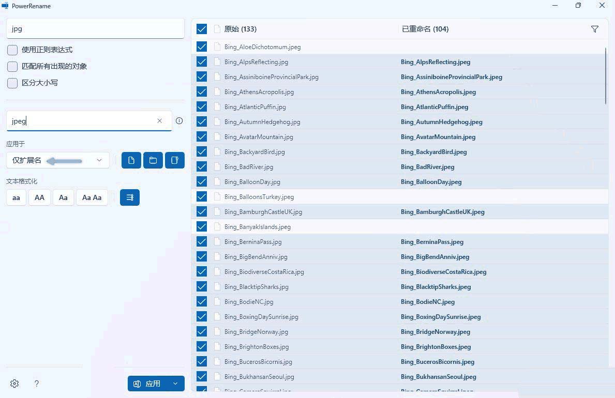Uncheck the Bing_BadRiver.jpg file checkbox
The width and height of the screenshot is (615, 398).
(x=202, y=167)
